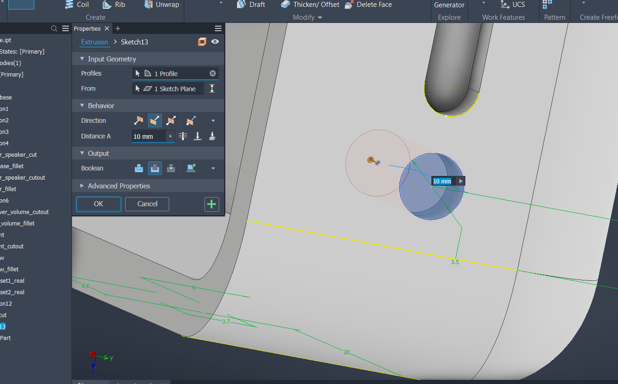Open the Direction options dropdown arrow
The height and width of the screenshot is (384, 618).
click(x=213, y=121)
